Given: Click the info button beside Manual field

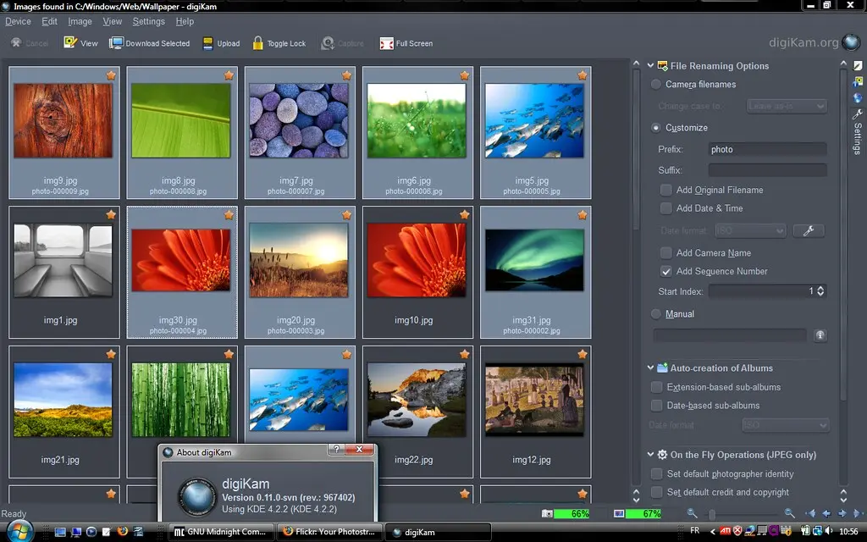Looking at the screenshot, I should coord(820,335).
